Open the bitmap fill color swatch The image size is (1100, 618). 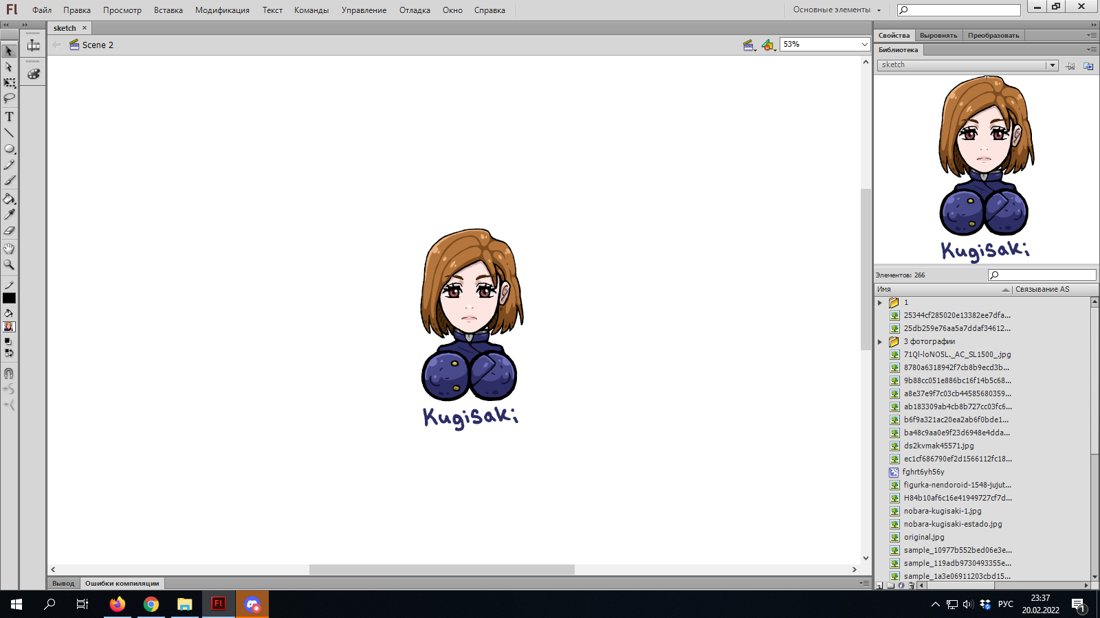click(9, 327)
